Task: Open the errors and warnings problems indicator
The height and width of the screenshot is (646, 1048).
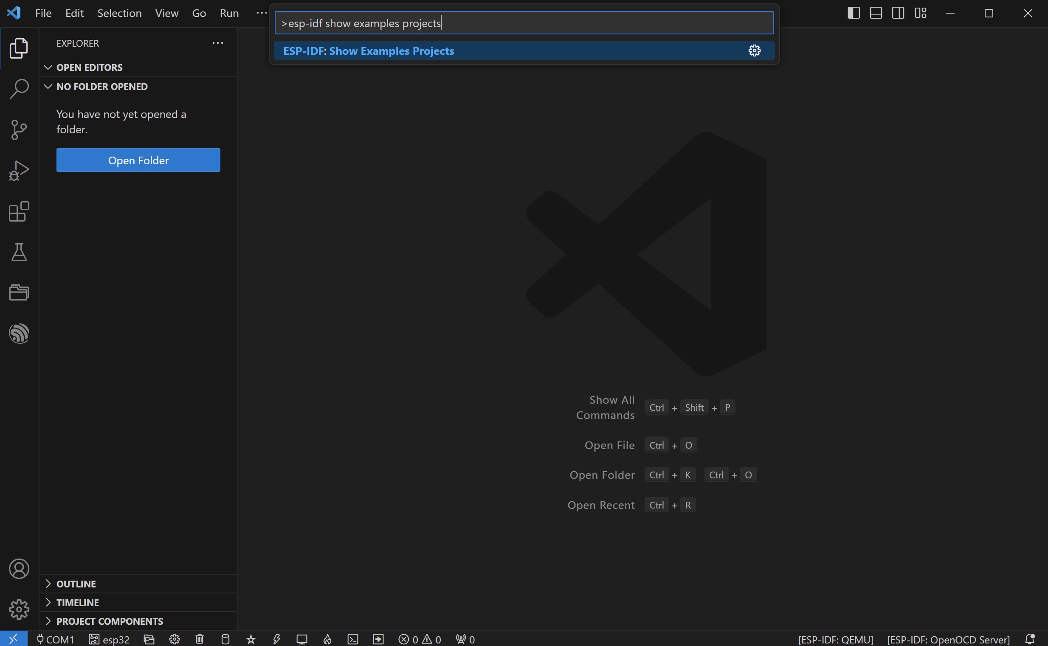Action: click(420, 639)
